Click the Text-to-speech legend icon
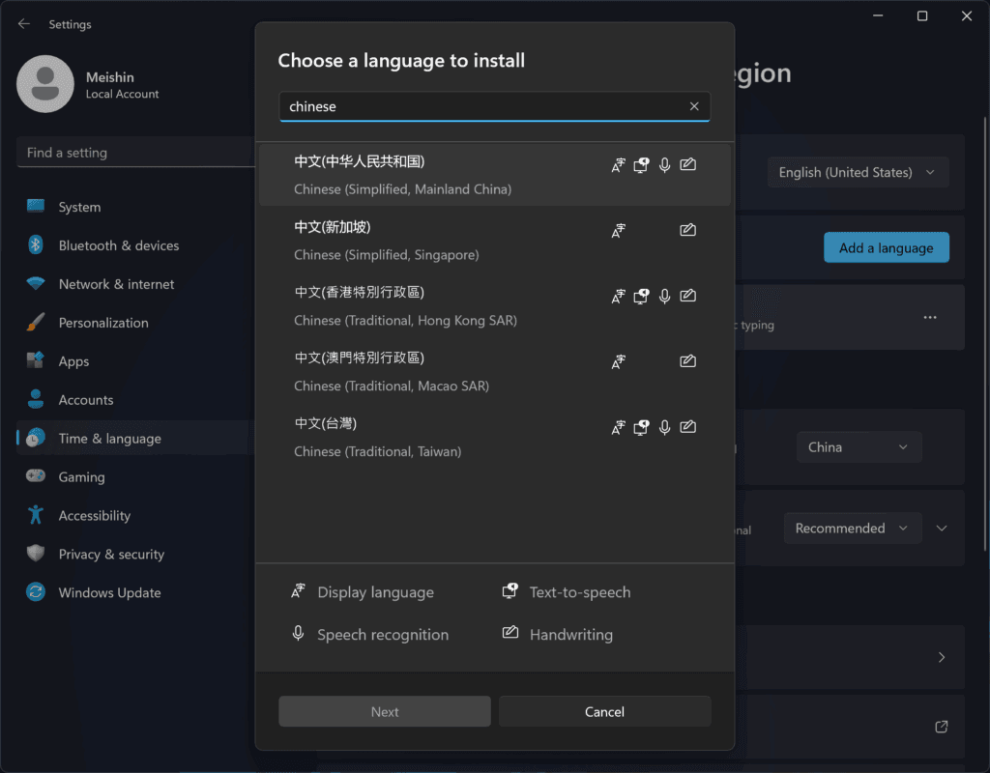Viewport: 990px width, 773px height. pyautogui.click(x=510, y=591)
